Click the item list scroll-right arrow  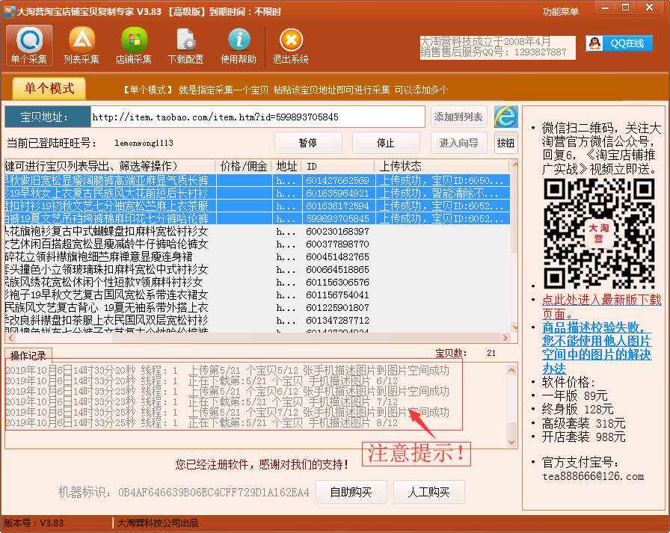(505, 338)
